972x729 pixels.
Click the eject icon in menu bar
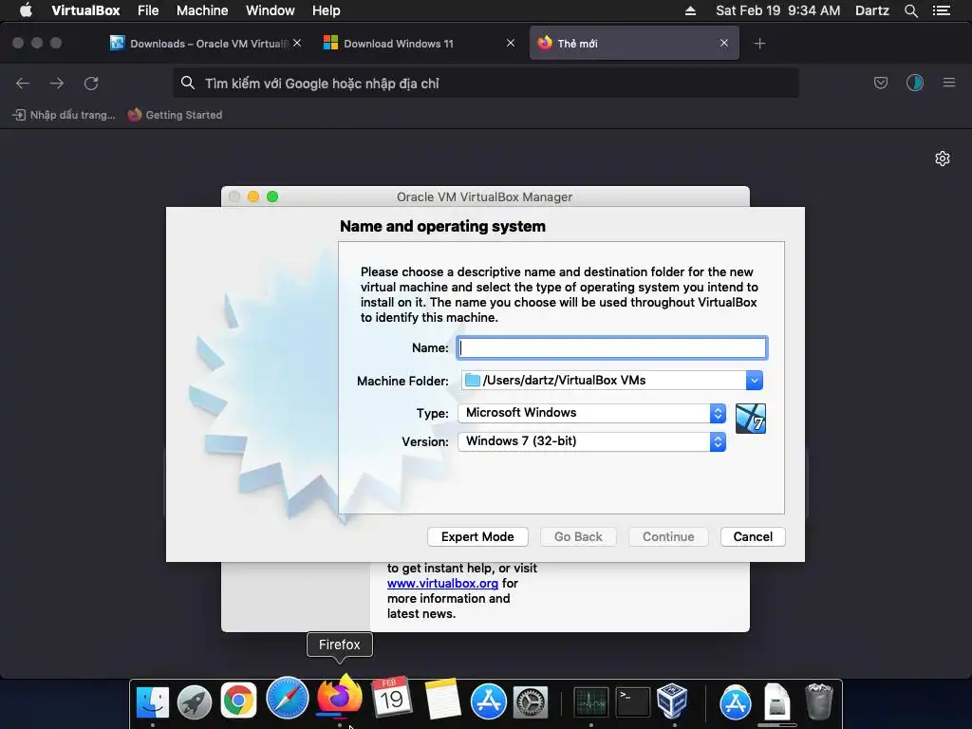click(690, 10)
